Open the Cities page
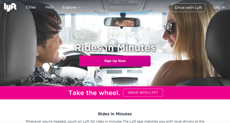The image size is (230, 123). coord(31,7)
